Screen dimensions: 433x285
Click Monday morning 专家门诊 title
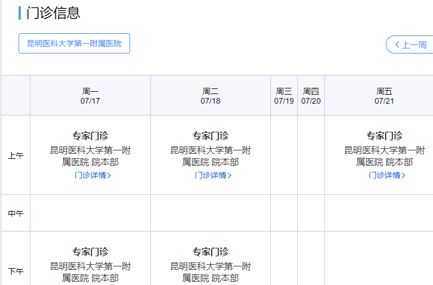[90, 136]
